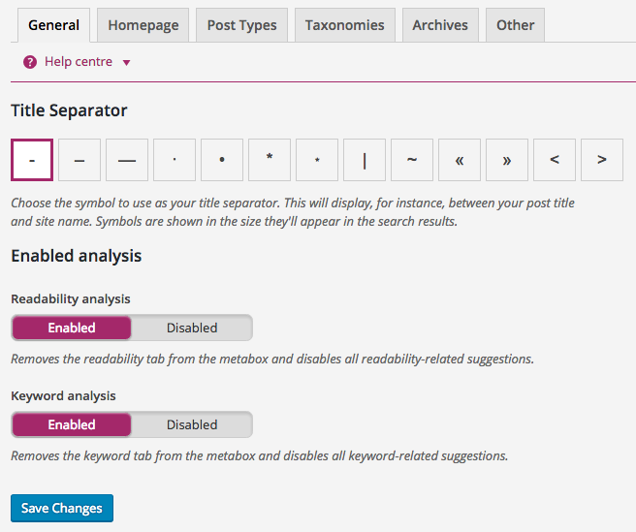Select the asterisk title separator
Screen dimensions: 636x532
click(x=270, y=160)
